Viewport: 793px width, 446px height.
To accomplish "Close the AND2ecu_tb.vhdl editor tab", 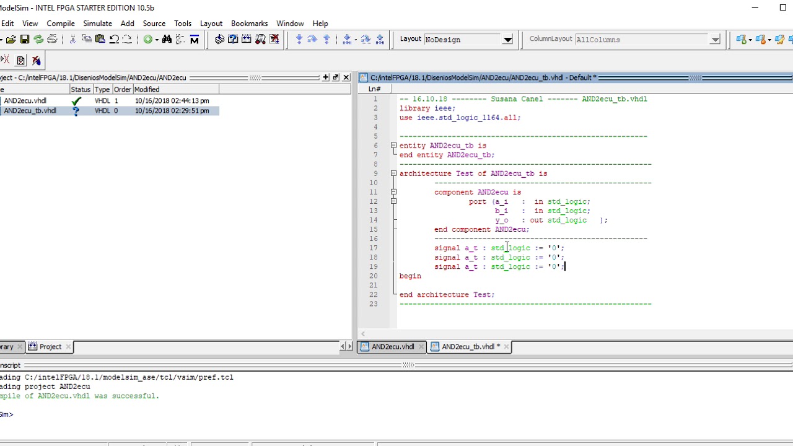I will tap(506, 347).
